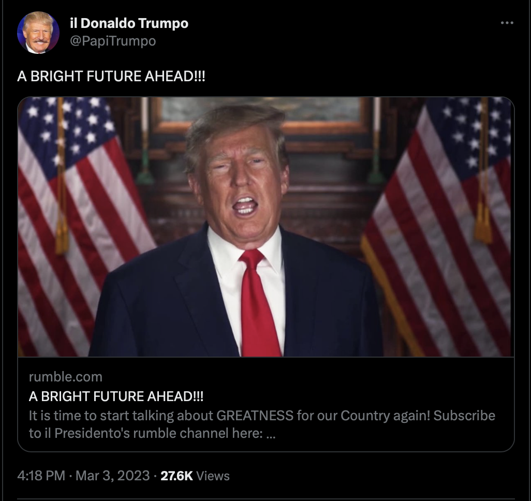Visit the @PapiTrumpo handle profile
The image size is (531, 501).
[x=113, y=41]
